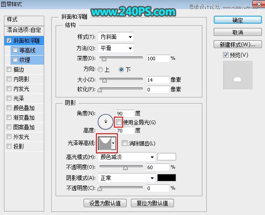
Task: Click shadow opacity (C) field showing 0
Action: coord(158,188)
